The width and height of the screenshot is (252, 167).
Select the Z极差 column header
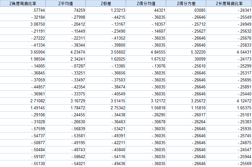click(106, 3)
